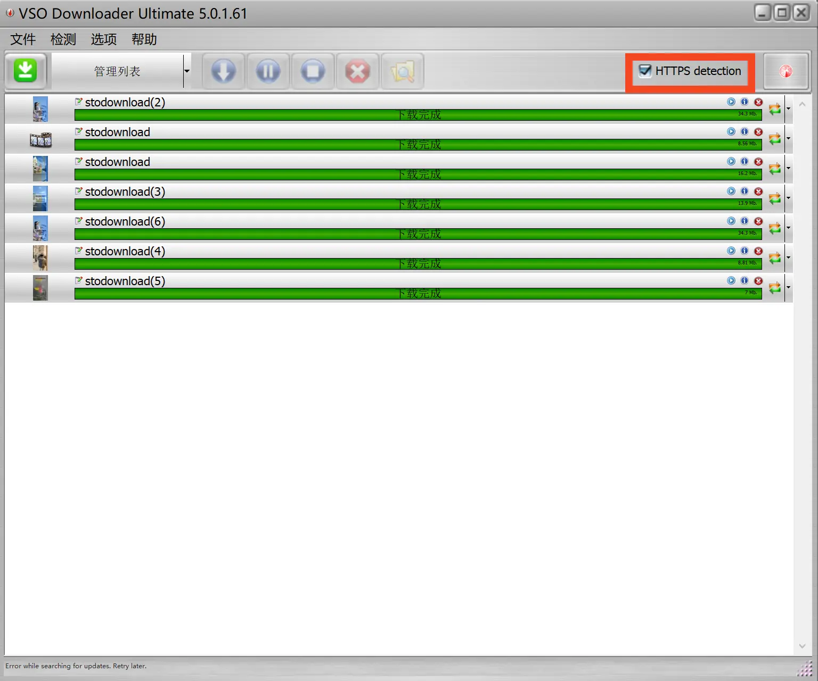This screenshot has height=681, width=818.
Task: Click the 'Error while searching for updates' status text
Action: (76, 666)
